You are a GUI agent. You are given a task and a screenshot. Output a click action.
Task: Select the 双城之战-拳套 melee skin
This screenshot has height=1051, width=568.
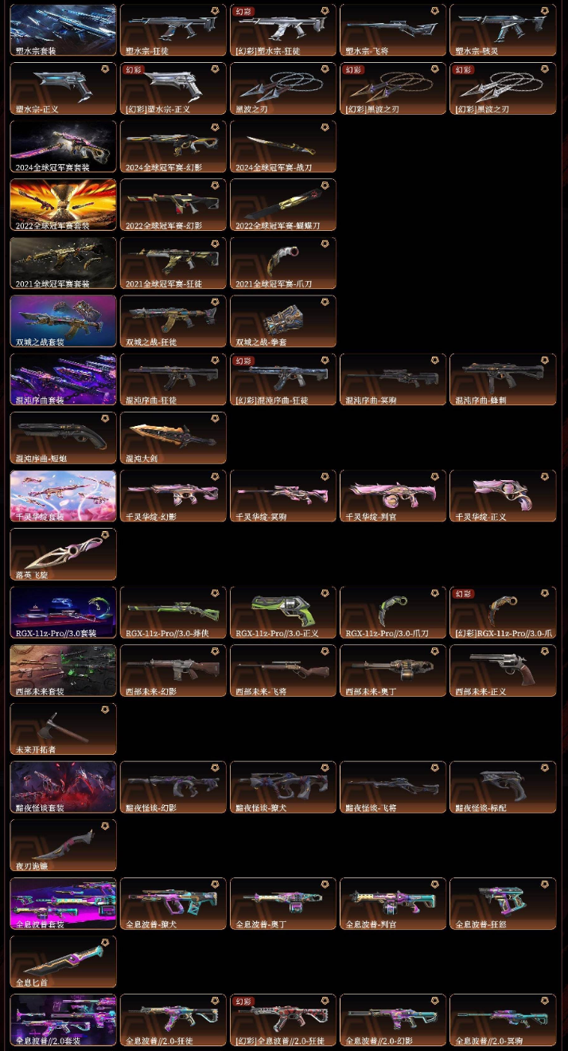click(283, 321)
